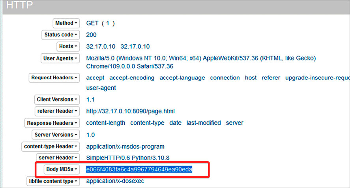Expand the content-type Header dropdown
The height and width of the screenshot is (188, 350).
coord(50,147)
